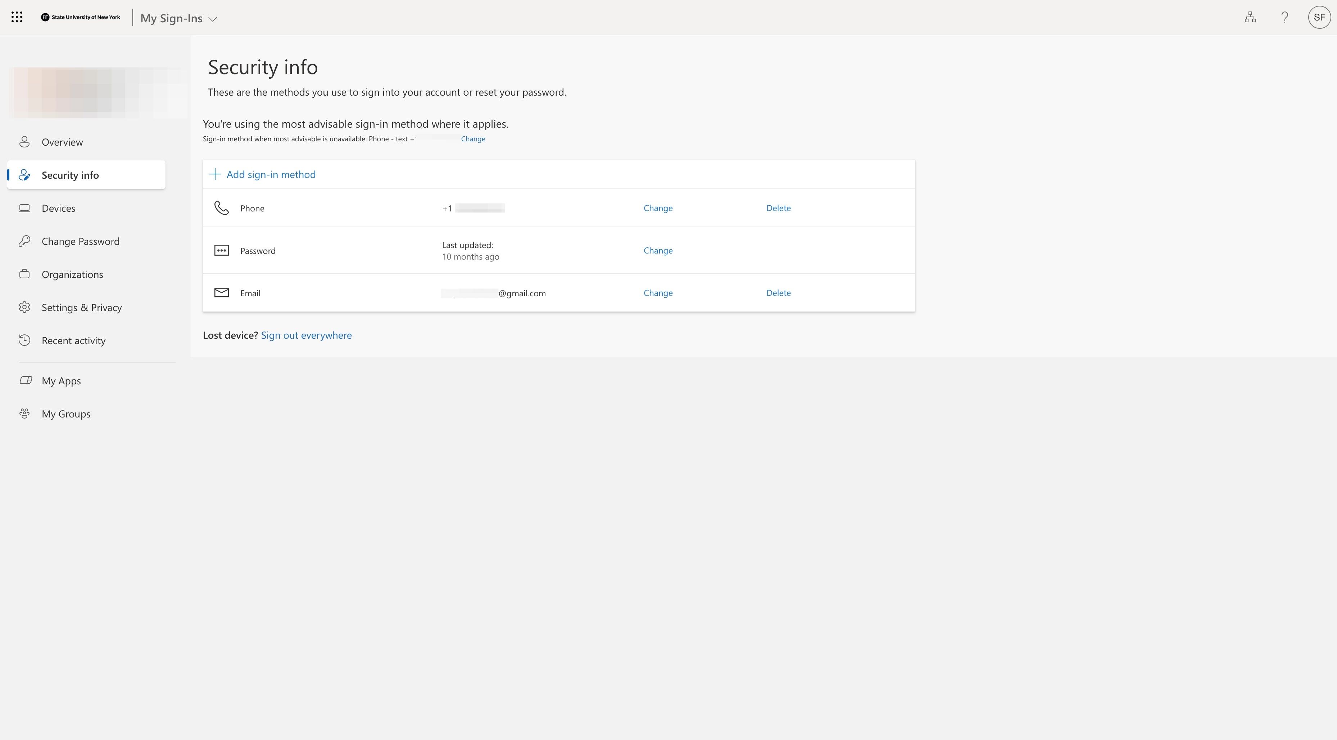Go to the Overview menu item
Viewport: 1337px width, 740px height.
(62, 142)
